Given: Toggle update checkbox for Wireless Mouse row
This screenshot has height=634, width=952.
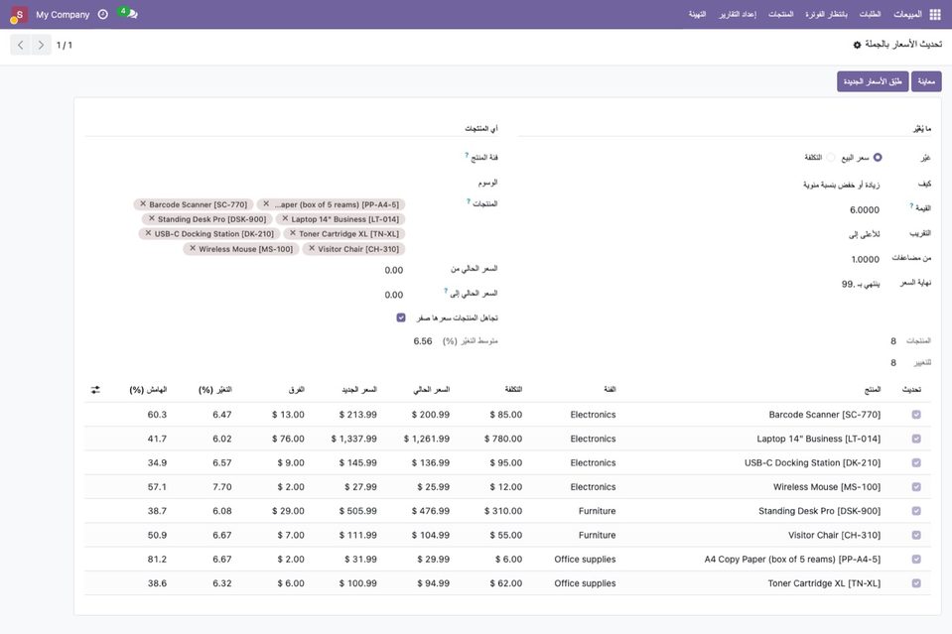Looking at the screenshot, I should (916, 487).
